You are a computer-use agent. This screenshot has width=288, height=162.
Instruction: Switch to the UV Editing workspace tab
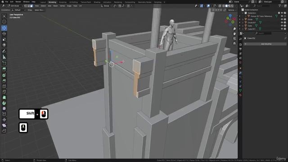73,2
